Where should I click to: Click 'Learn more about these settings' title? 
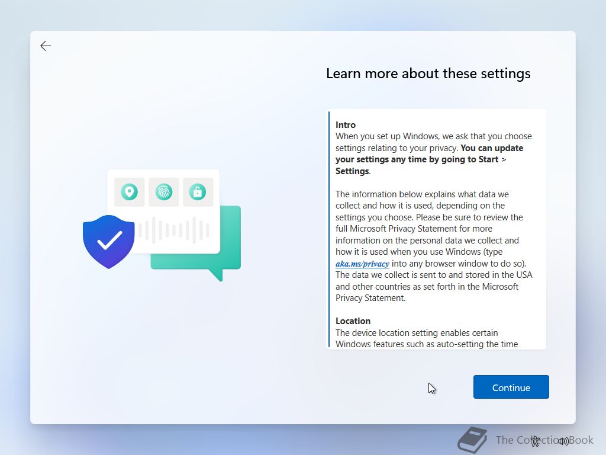[428, 73]
